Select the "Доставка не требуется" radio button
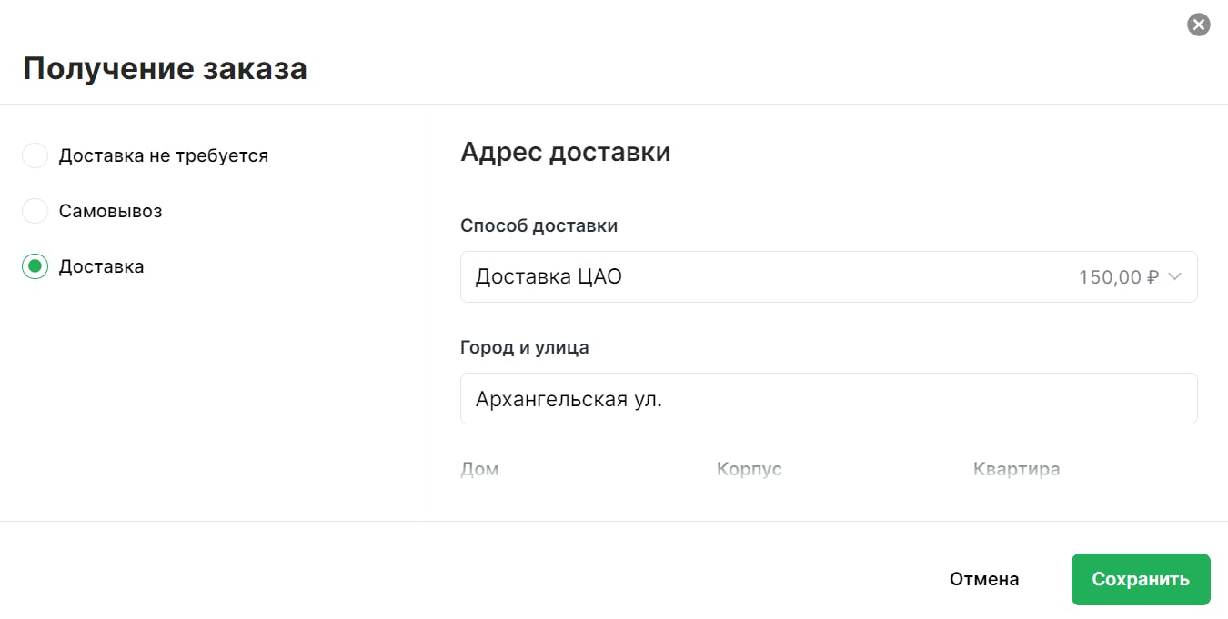The image size is (1228, 619). (x=35, y=155)
